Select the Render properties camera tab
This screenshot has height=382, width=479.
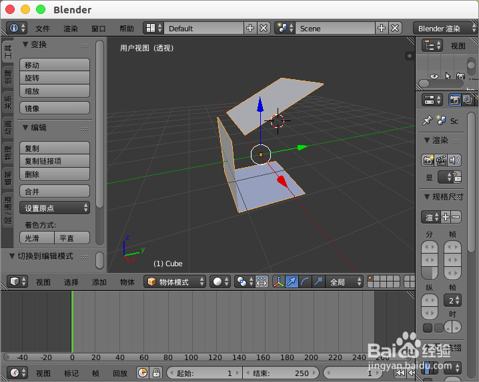point(454,100)
